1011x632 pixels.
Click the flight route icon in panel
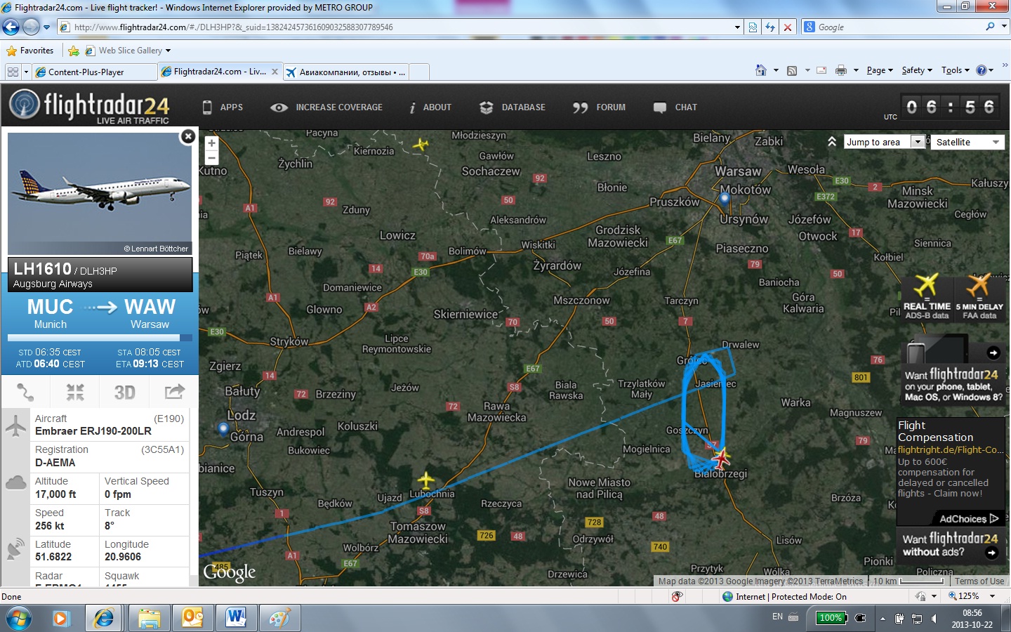pyautogui.click(x=25, y=392)
